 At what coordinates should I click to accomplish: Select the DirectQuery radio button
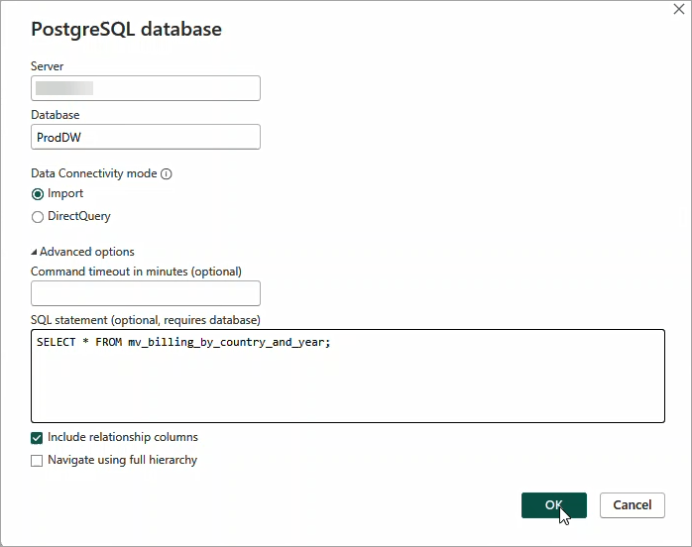pos(38,217)
